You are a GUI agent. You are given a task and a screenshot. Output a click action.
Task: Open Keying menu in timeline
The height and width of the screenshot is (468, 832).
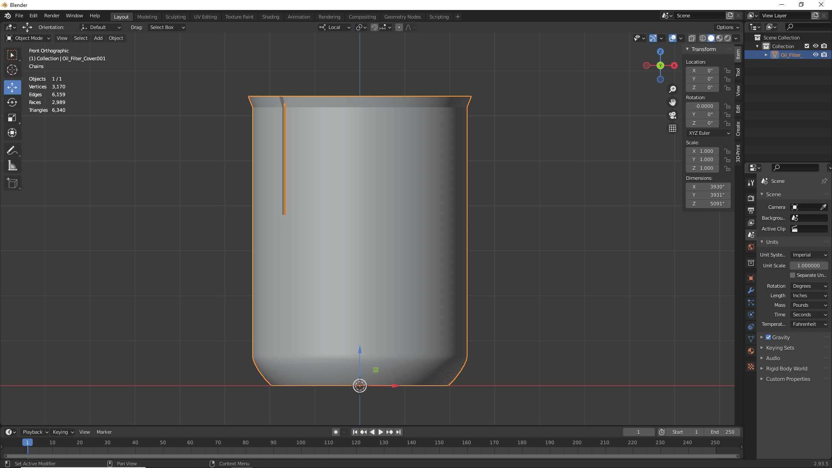(63, 432)
